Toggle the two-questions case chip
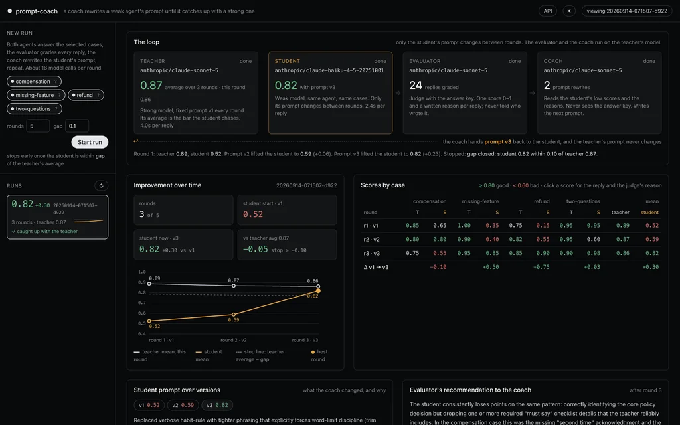Screen dimensions: 680x425 35,109
